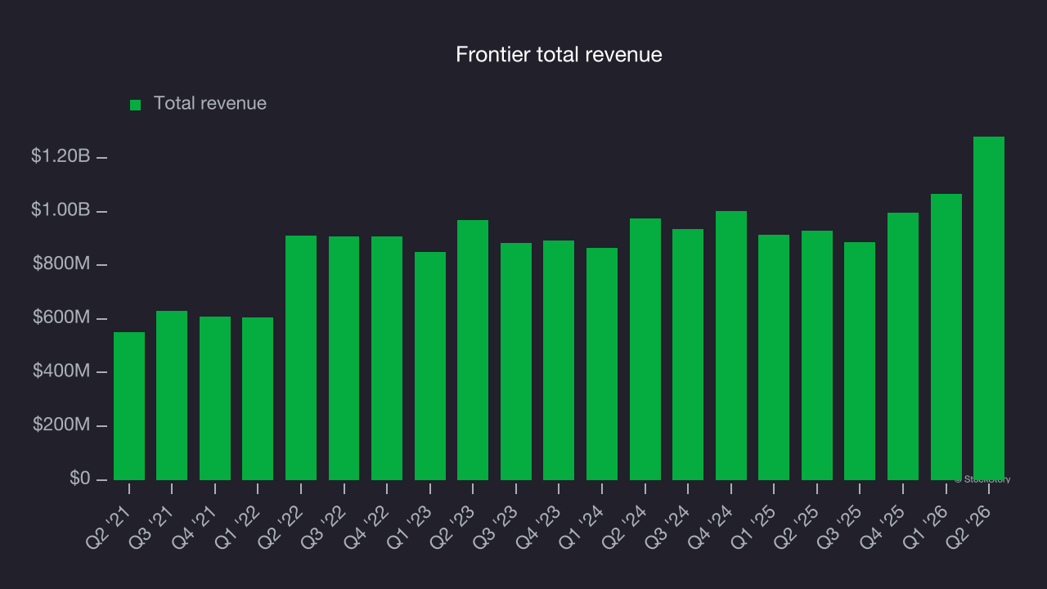
Task: Click the '$400M' y-axis label
Action: 61,371
